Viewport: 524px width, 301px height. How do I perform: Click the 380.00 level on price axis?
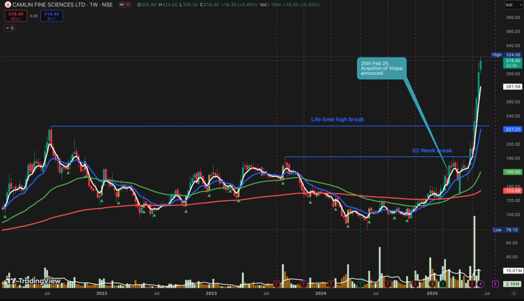click(x=513, y=17)
